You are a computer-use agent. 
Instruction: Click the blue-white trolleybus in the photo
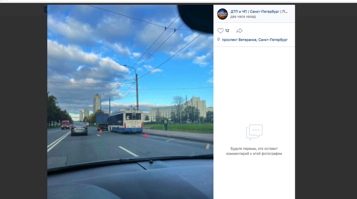point(126,121)
